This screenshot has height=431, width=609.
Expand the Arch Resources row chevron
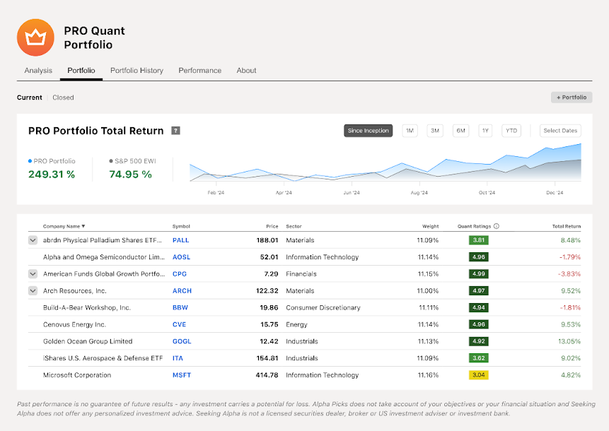tap(33, 290)
